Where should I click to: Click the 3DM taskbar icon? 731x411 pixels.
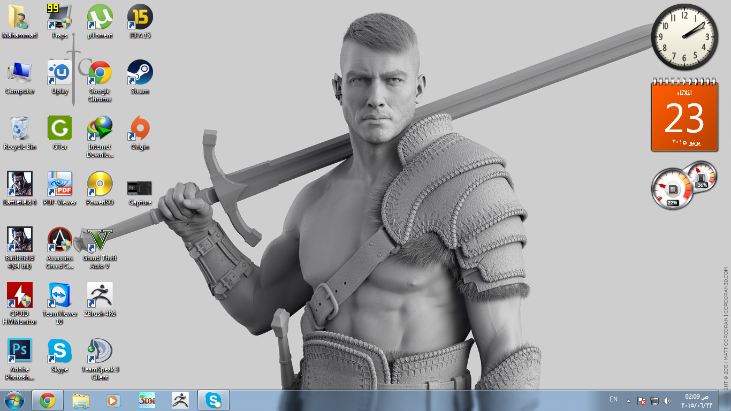(x=147, y=400)
